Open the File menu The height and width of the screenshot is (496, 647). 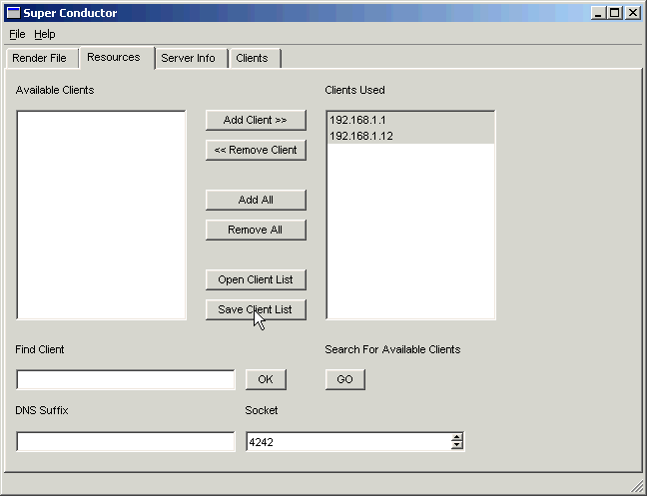coord(17,34)
